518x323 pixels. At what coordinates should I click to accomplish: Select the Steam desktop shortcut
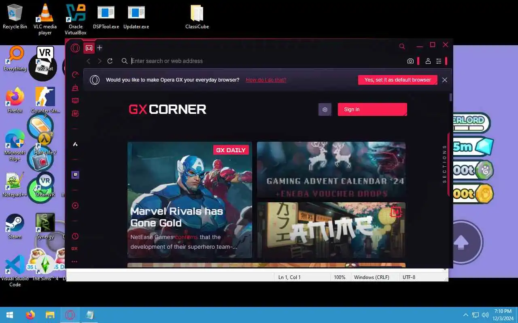tap(15, 227)
